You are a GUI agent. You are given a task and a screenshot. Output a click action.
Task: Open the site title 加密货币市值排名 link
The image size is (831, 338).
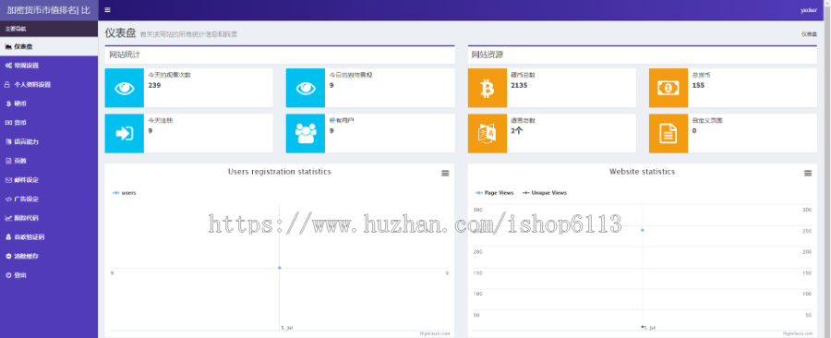[49, 10]
